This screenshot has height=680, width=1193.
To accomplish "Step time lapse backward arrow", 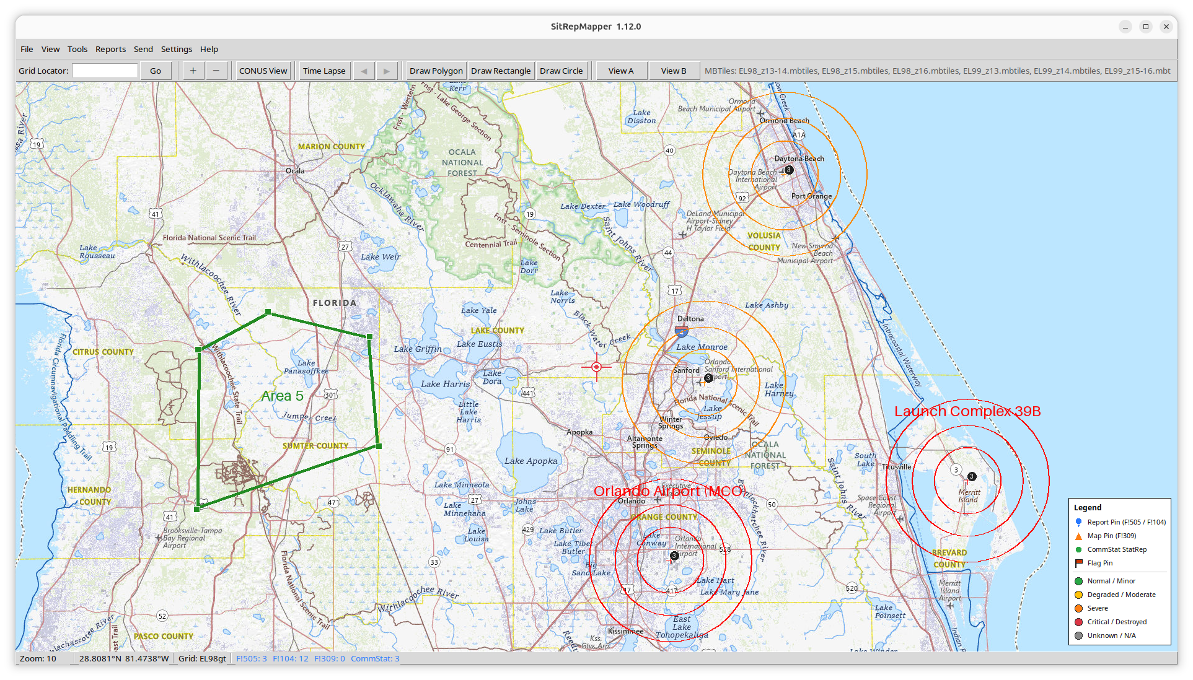I will [364, 71].
